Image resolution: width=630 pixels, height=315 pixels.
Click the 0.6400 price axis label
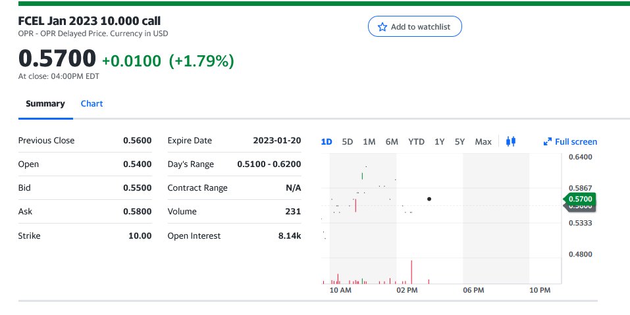coord(580,157)
